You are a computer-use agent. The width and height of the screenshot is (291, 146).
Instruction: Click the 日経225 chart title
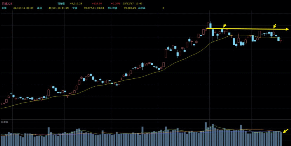[x=7, y=3]
